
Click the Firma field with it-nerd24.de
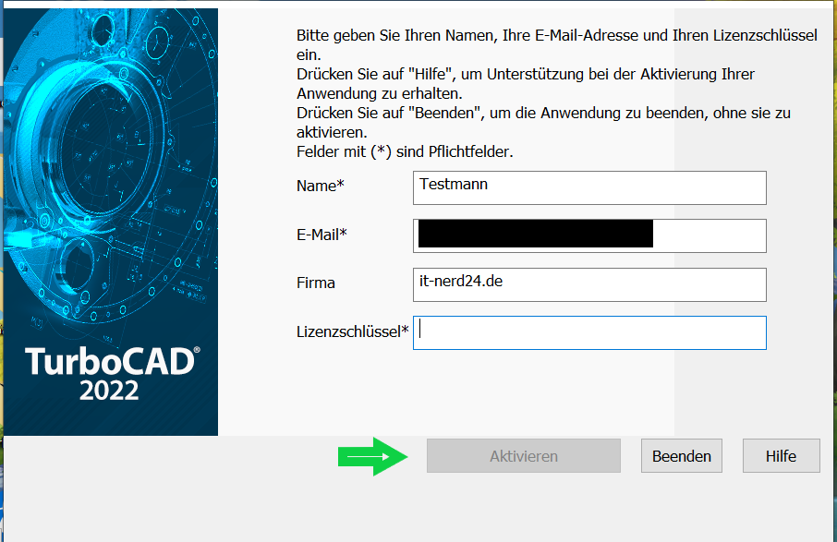[x=589, y=285]
